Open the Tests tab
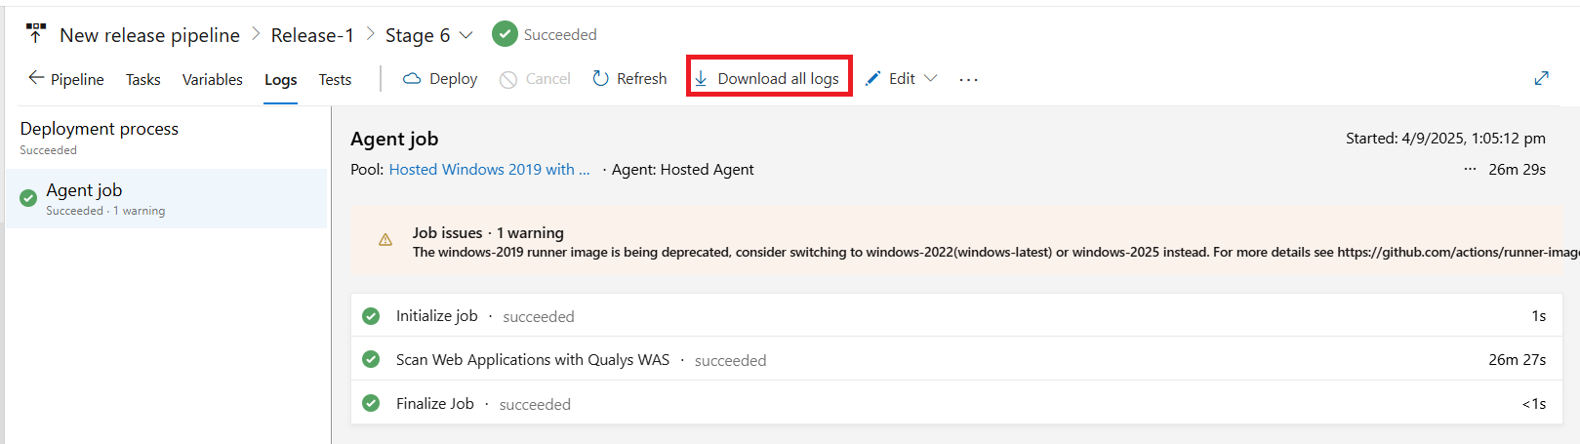 [335, 79]
